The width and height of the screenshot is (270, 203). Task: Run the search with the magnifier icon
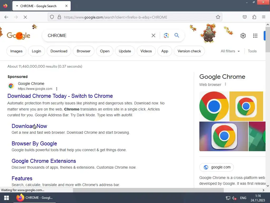click(x=177, y=35)
